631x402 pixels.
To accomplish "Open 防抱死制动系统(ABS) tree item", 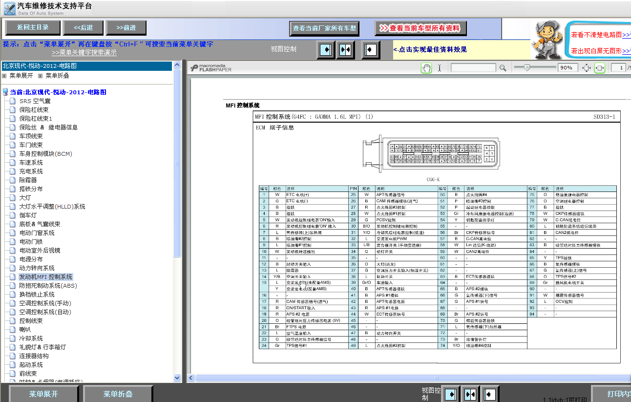I will click(x=48, y=286).
